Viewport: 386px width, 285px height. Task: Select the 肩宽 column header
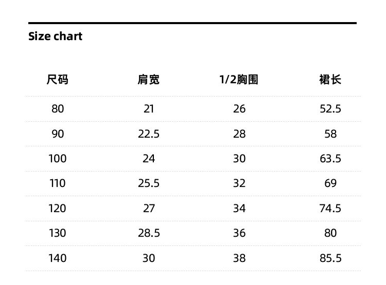click(148, 80)
